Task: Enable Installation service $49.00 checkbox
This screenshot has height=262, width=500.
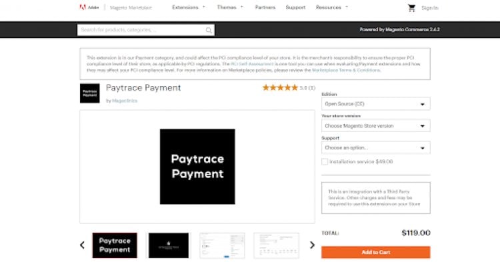Action: pyautogui.click(x=325, y=162)
